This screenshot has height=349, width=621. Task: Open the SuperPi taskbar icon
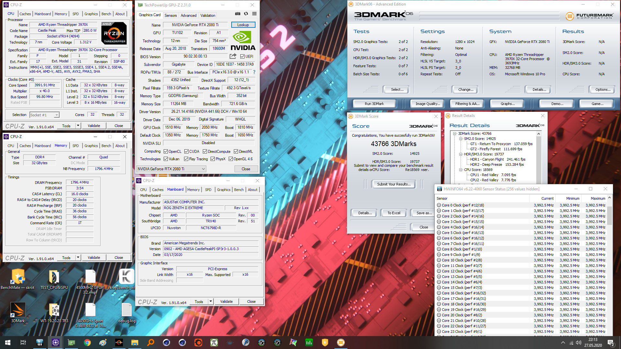point(214,343)
